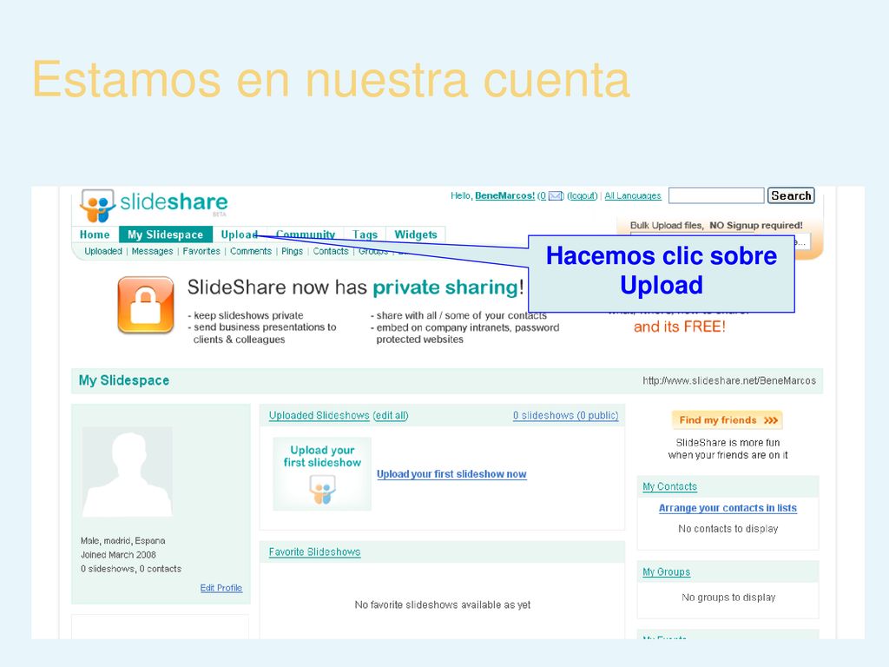Click 'Upload your first slideshow now' link
This screenshot has height=667, width=889.
click(451, 474)
